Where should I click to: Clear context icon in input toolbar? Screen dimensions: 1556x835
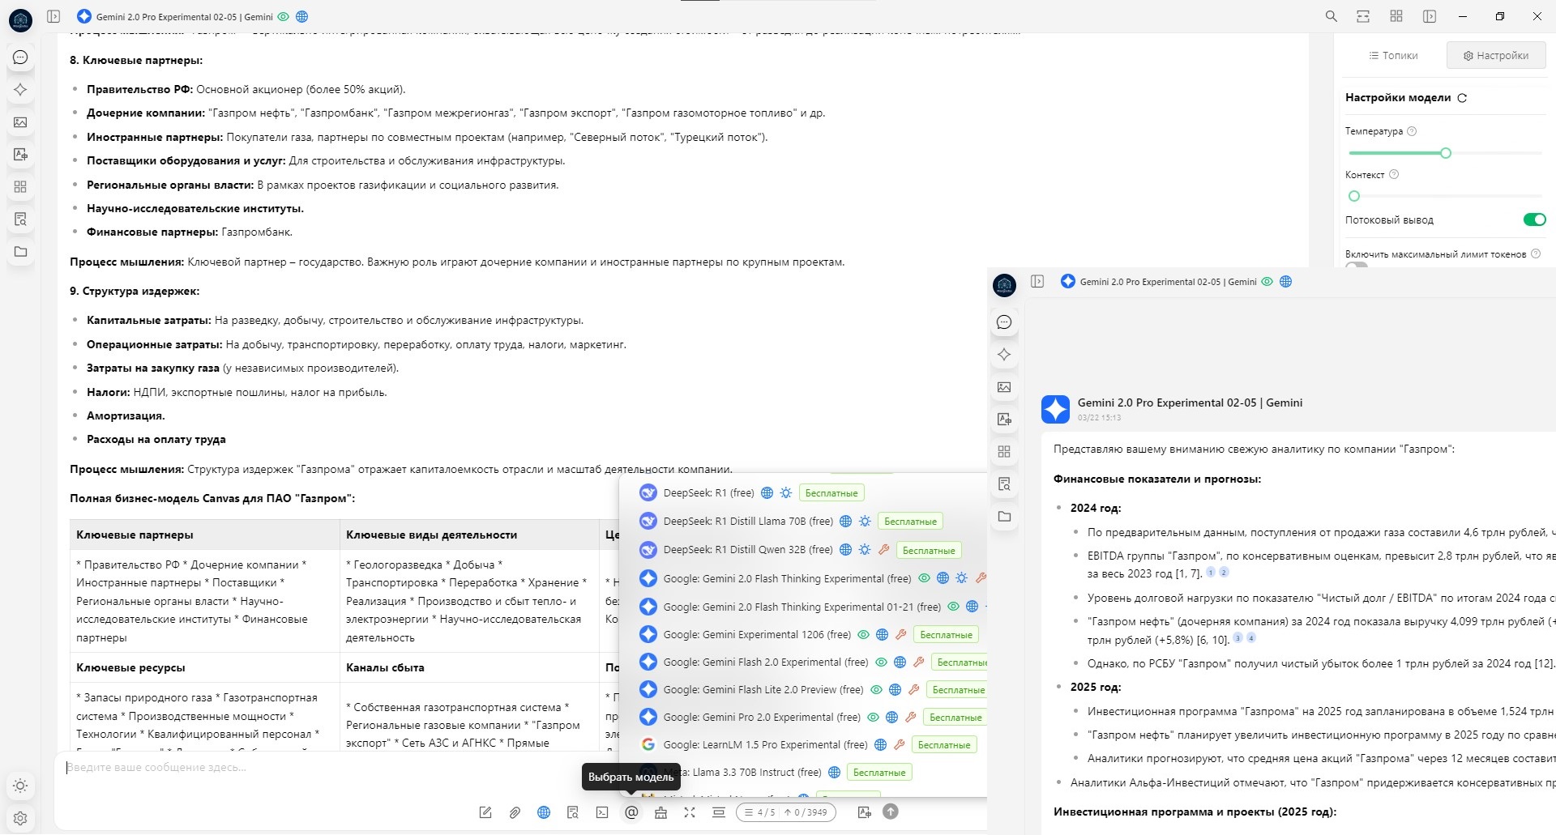pyautogui.click(x=719, y=812)
